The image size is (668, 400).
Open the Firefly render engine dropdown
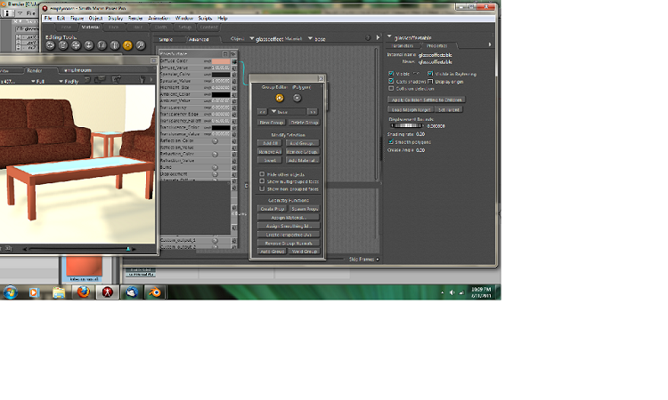tap(73, 80)
